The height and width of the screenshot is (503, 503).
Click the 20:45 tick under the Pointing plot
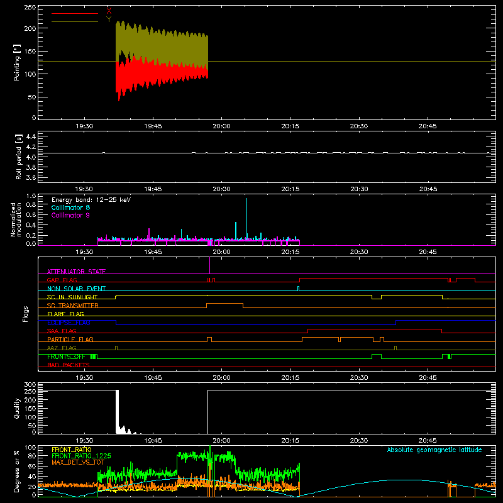[428, 126]
